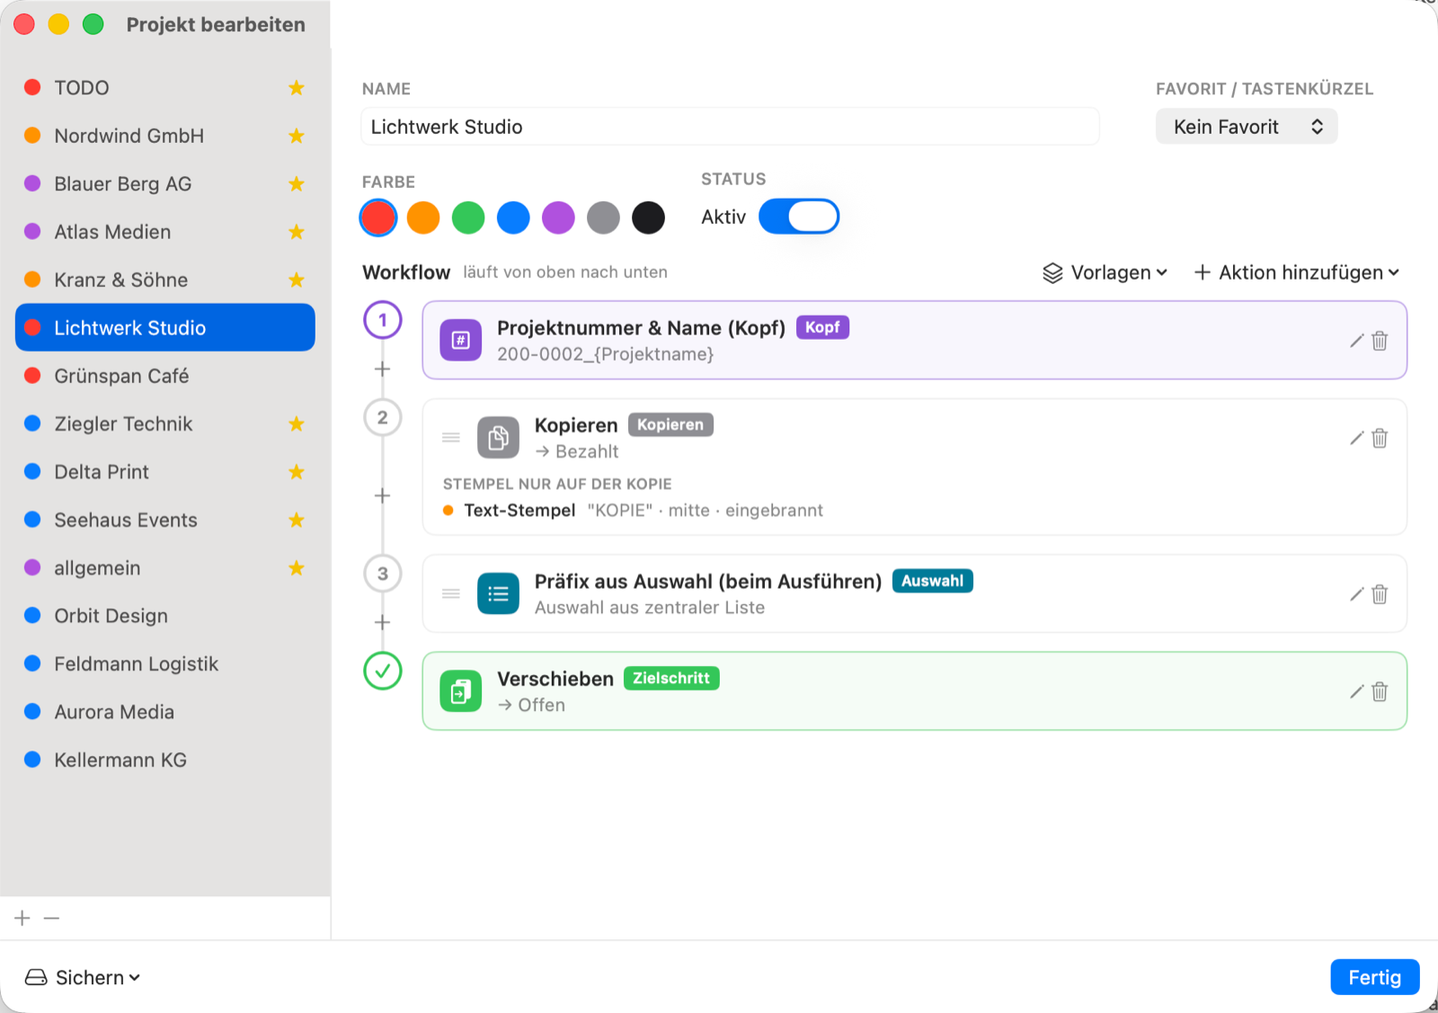1438x1013 pixels.
Task: Choose the orange color swatch
Action: pyautogui.click(x=423, y=218)
